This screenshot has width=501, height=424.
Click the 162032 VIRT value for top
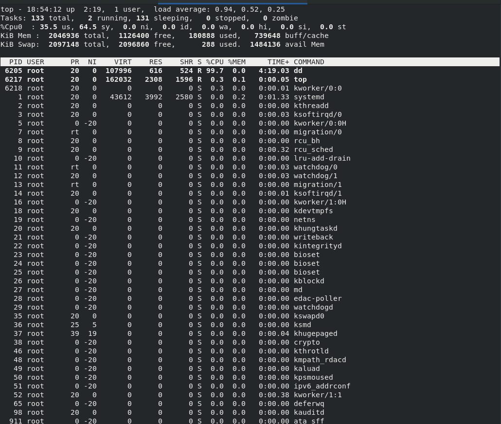click(119, 80)
